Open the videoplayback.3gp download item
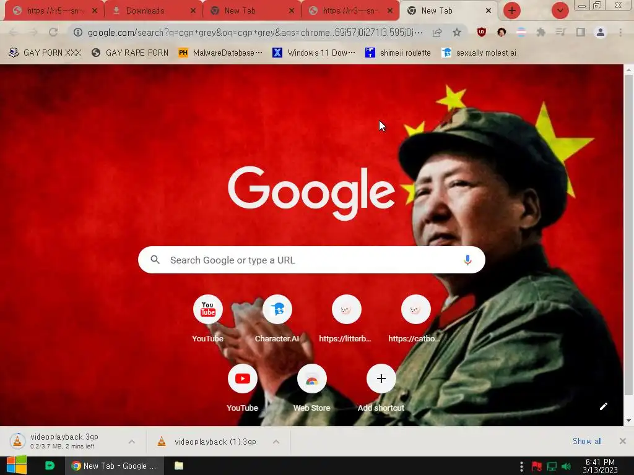 64,441
